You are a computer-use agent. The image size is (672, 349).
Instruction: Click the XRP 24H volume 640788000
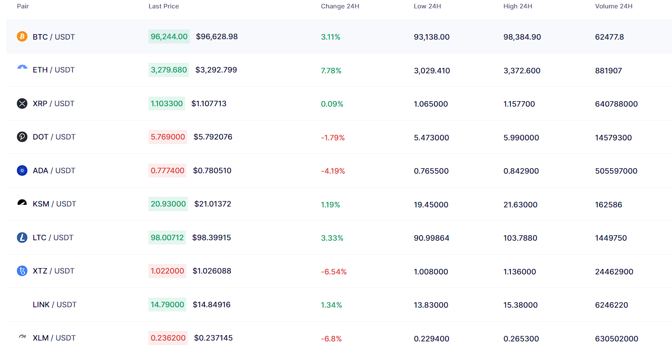point(616,104)
